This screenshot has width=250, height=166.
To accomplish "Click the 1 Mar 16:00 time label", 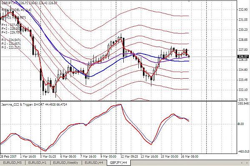I will pos(28,156).
